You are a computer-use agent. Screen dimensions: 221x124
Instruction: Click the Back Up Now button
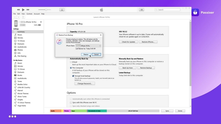[127, 68]
